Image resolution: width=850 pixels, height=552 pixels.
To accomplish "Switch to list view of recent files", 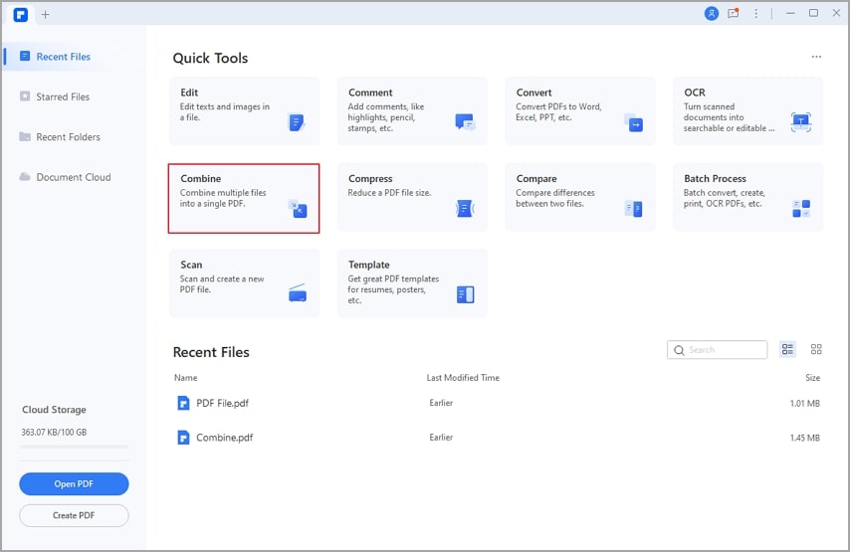I will [787, 349].
